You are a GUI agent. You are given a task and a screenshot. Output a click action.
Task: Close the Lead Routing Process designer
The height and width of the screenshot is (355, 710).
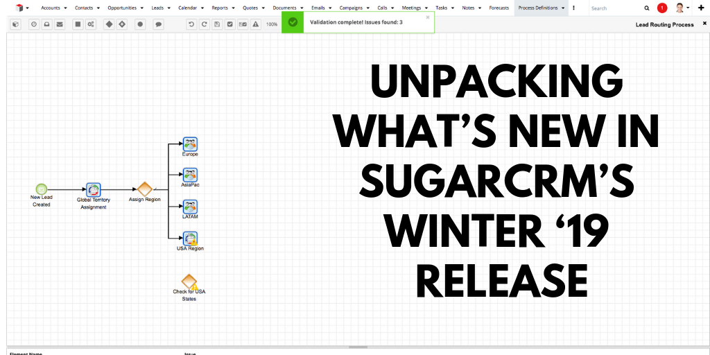pyautogui.click(x=704, y=23)
